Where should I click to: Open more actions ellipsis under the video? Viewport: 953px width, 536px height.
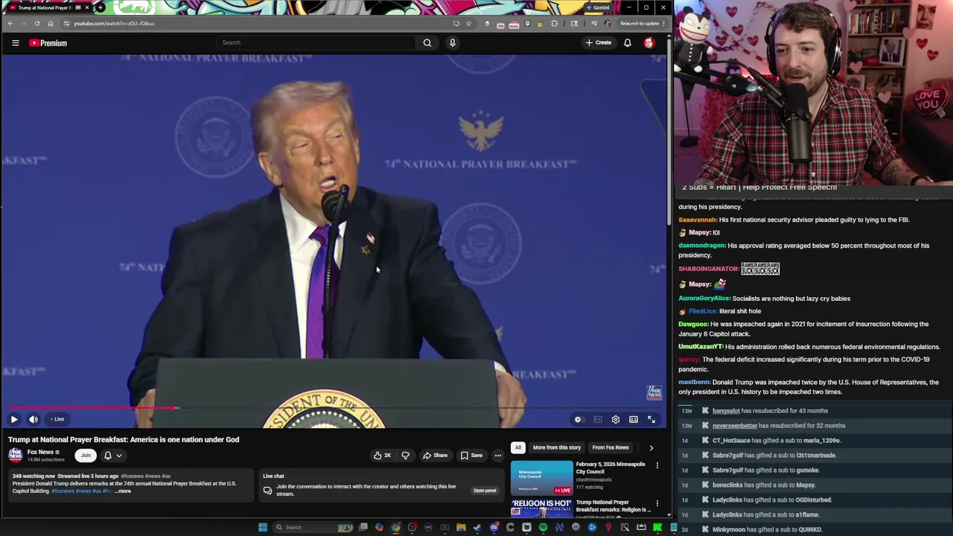click(498, 455)
